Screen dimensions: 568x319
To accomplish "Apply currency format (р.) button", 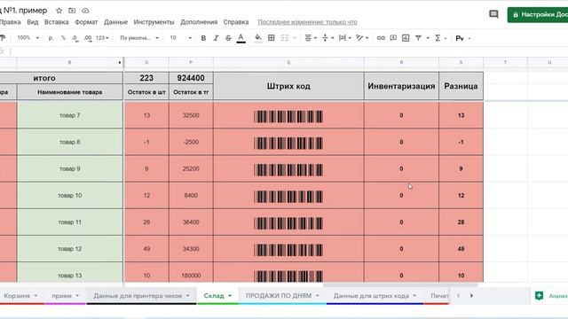I will tap(51, 37).
